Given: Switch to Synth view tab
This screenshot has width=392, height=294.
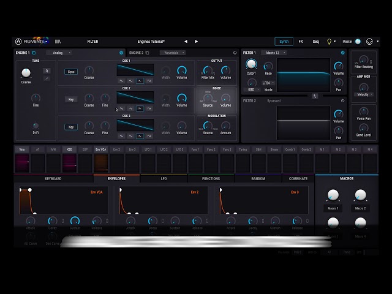Looking at the screenshot, I should (x=284, y=42).
